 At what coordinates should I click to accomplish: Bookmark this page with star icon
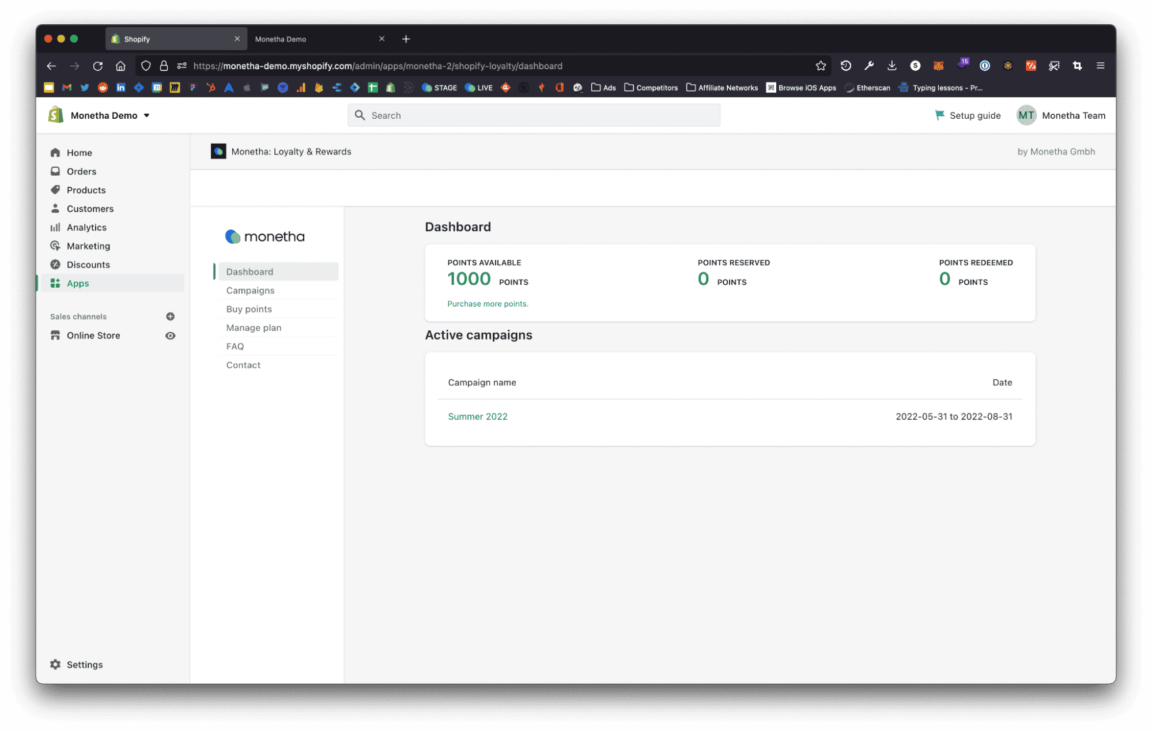point(821,66)
